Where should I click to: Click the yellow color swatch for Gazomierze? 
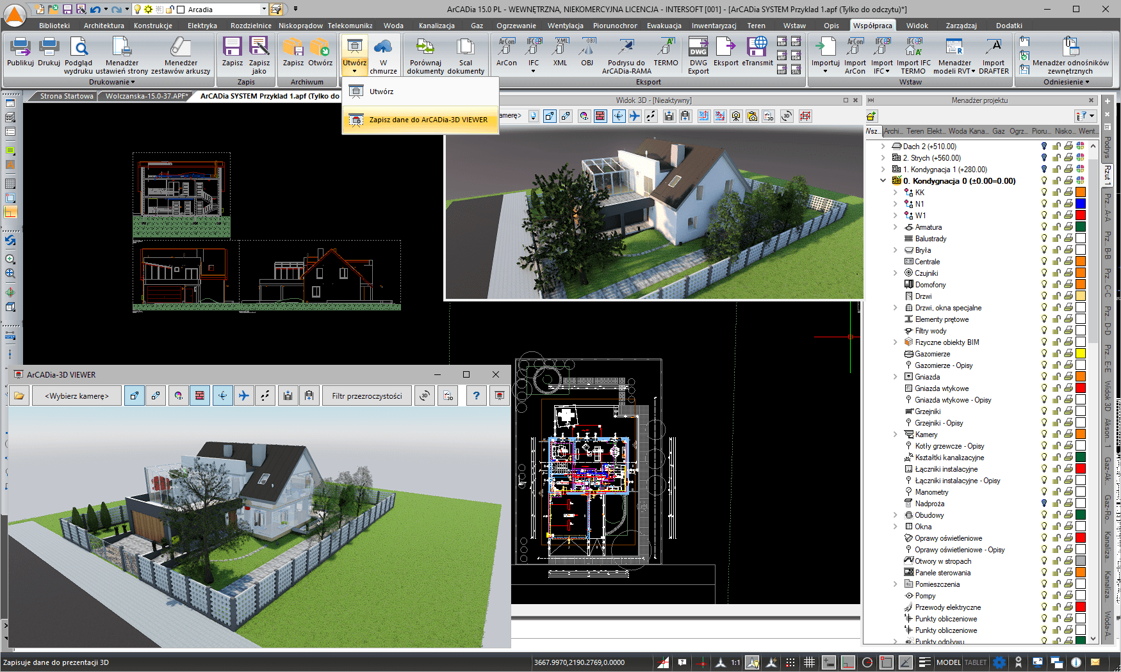(x=1081, y=354)
